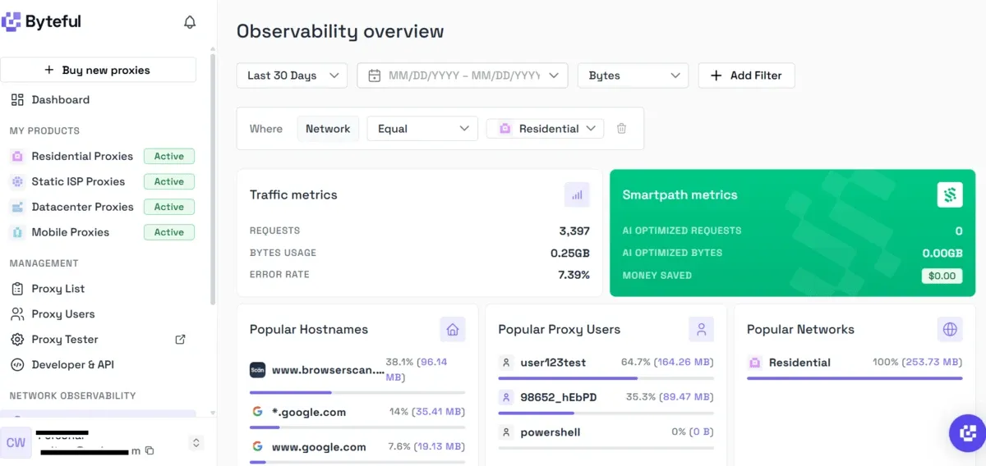
Task: Click 7.39% error rate value
Action: [574, 275]
